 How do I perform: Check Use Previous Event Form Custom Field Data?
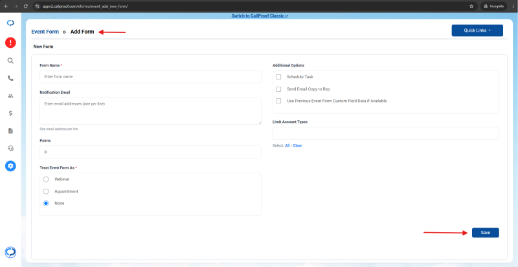[278, 101]
